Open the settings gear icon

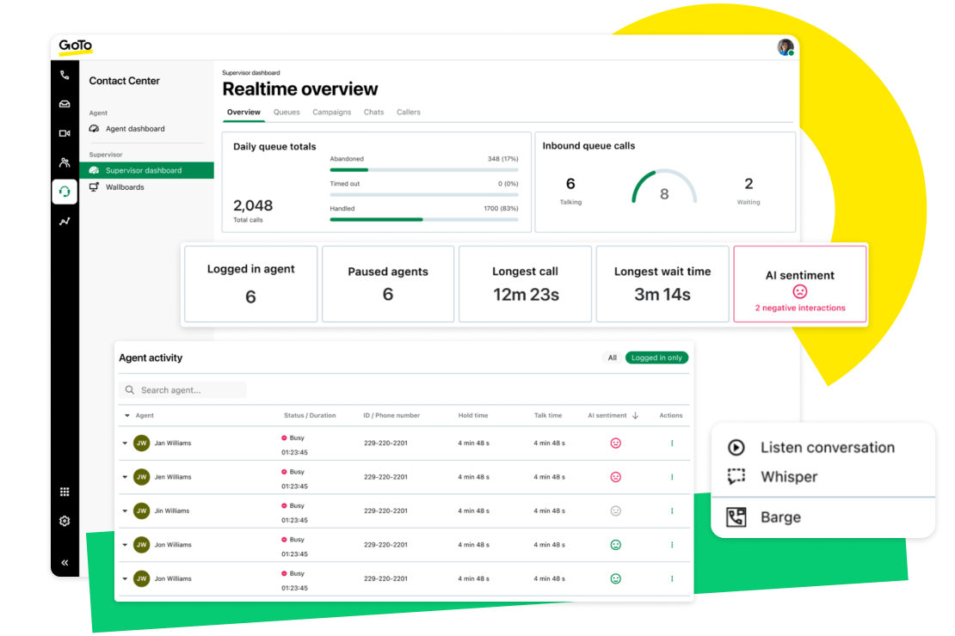pyautogui.click(x=65, y=521)
